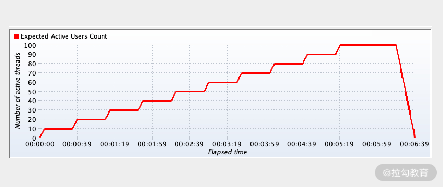Click the red line's 10-thread first plateau
The image size is (443, 187).
59,129
